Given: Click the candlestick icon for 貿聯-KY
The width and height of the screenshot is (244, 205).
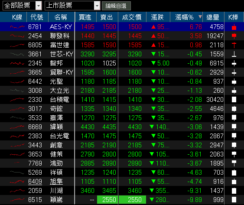Looking at the screenshot, I should coord(234,72).
